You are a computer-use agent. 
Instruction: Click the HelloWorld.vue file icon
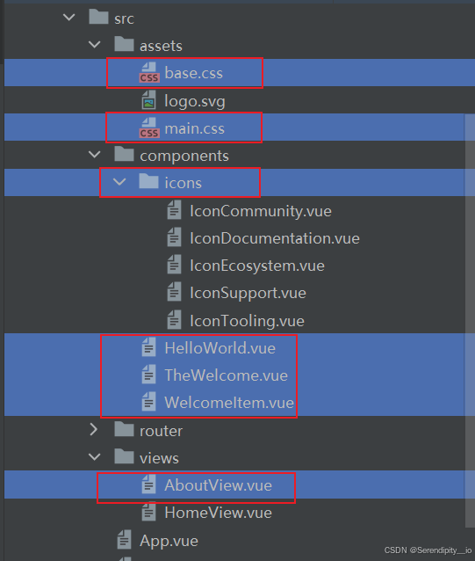click(x=148, y=347)
